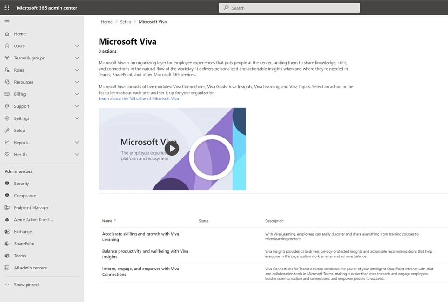Screen dimensions: 448x302
Task: Open the Security admin center shield icon
Action: 7,184
